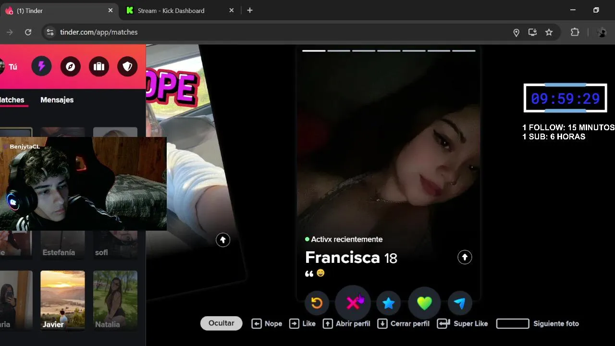
Task: Close the Tinder tab
Action: coord(111,10)
